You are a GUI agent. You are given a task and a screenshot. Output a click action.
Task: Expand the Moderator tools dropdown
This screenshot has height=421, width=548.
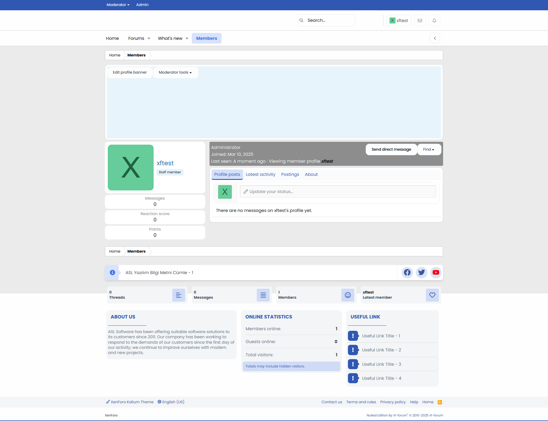point(175,72)
